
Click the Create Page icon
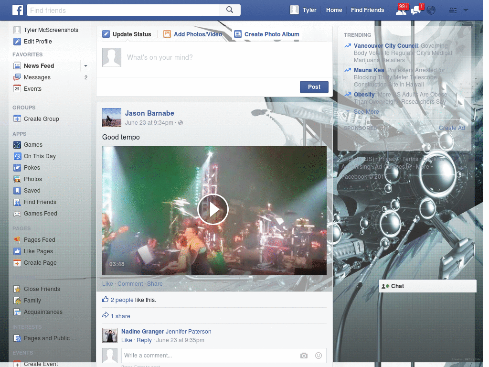tap(17, 263)
